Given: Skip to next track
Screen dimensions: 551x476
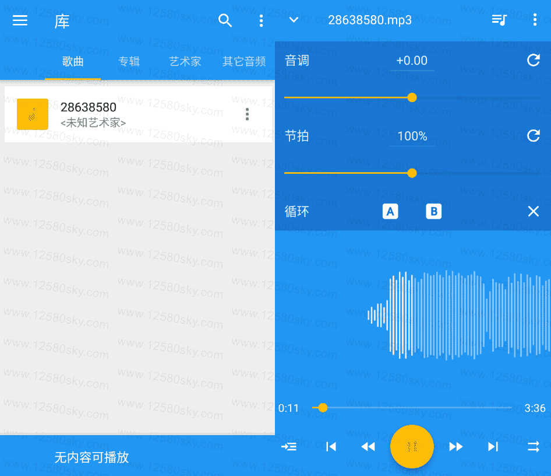Looking at the screenshot, I should (493, 447).
